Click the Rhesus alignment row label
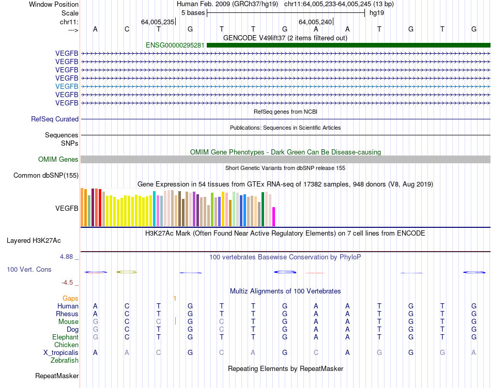 pos(67,314)
